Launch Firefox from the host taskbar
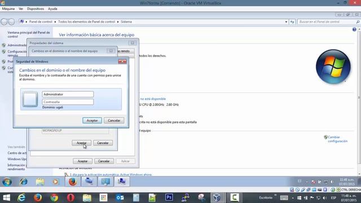 click(38, 198)
